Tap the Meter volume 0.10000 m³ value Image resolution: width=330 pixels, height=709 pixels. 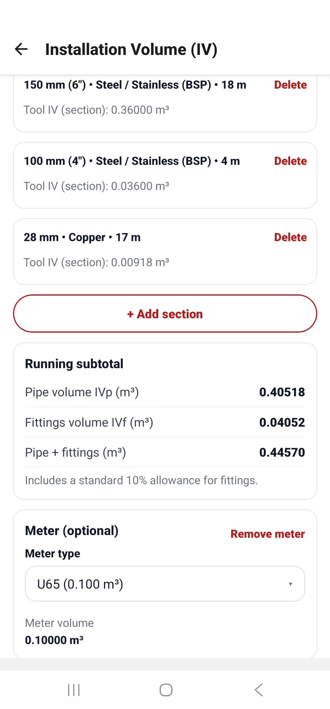[x=54, y=640]
